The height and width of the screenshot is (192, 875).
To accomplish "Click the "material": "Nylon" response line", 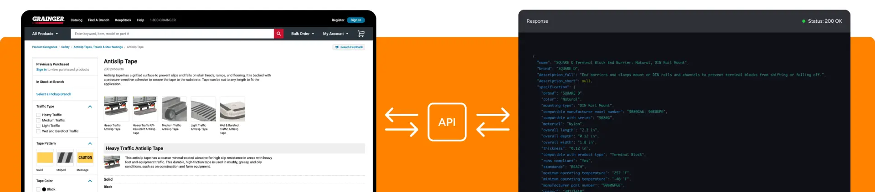I will 562,124.
